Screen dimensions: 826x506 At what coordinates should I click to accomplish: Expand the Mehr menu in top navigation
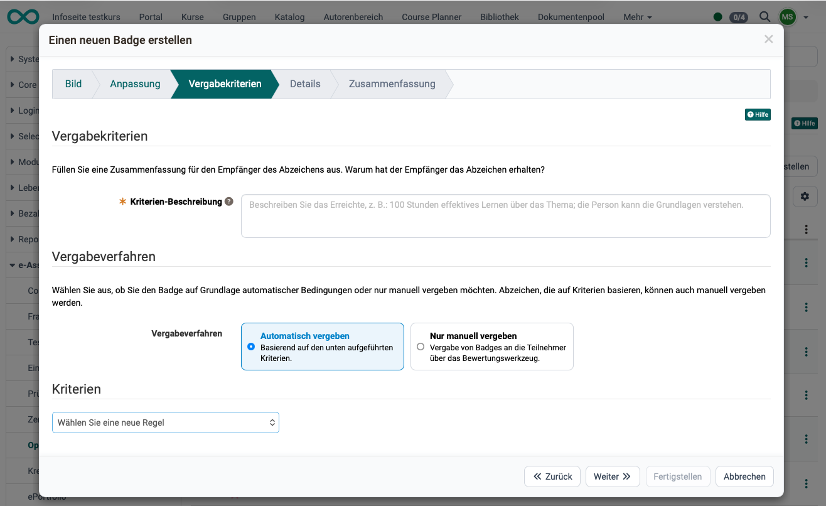point(638,17)
